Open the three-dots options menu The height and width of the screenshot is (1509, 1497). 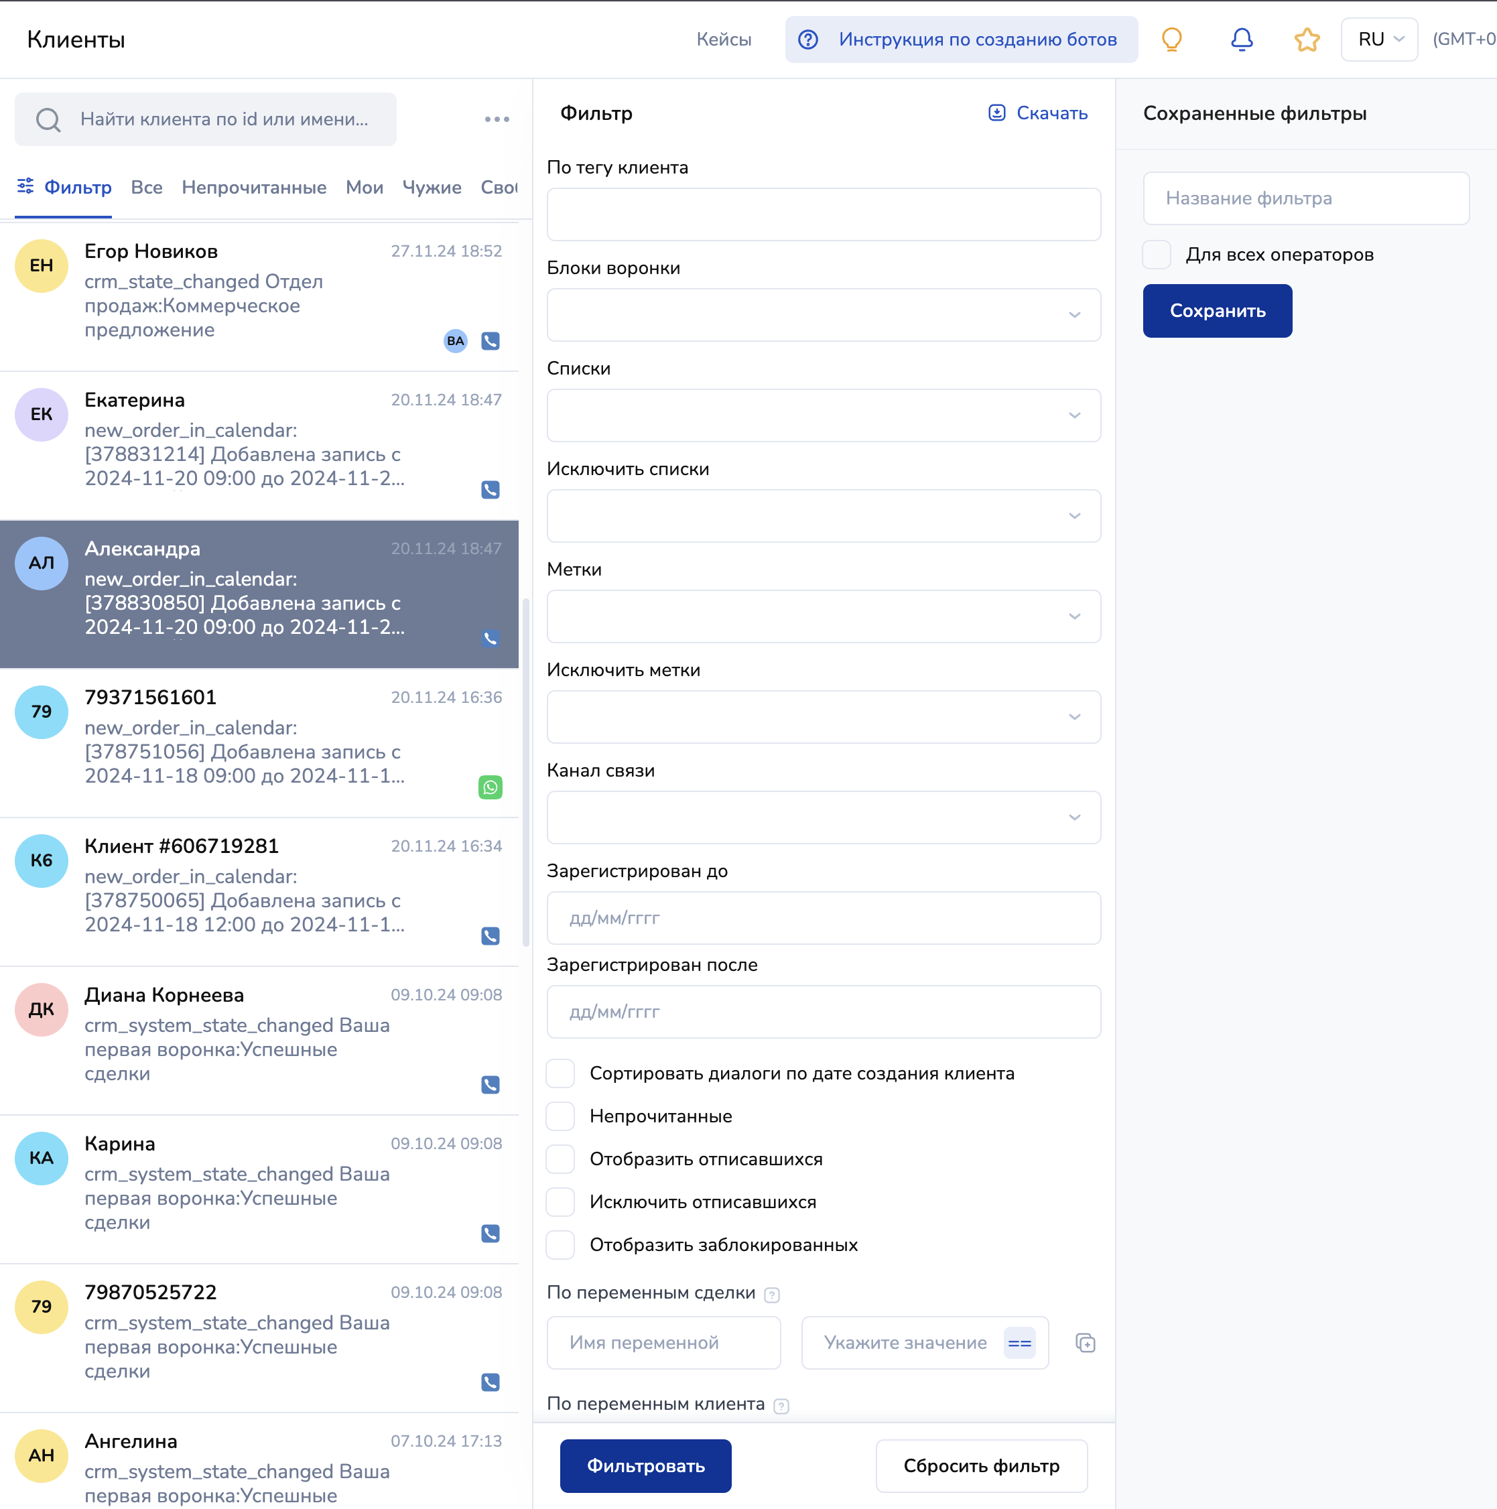coord(497,119)
